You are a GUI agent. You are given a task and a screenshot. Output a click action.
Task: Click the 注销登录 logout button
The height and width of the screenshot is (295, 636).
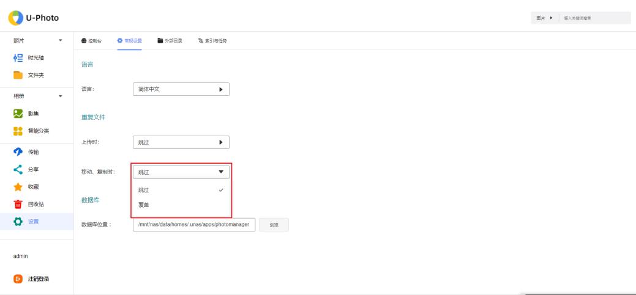point(34,279)
